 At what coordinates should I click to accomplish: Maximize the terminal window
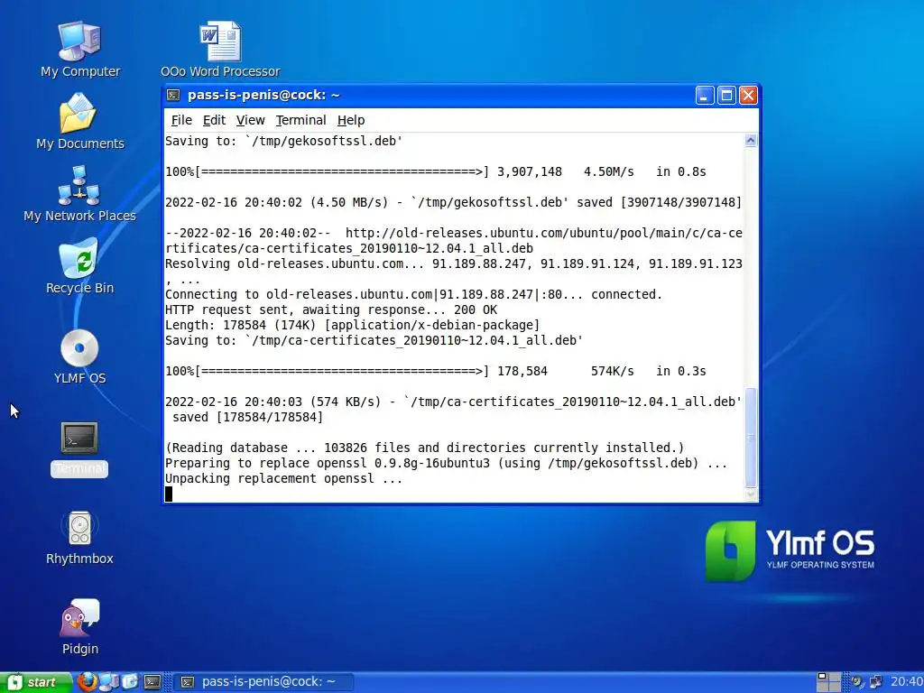tap(726, 95)
